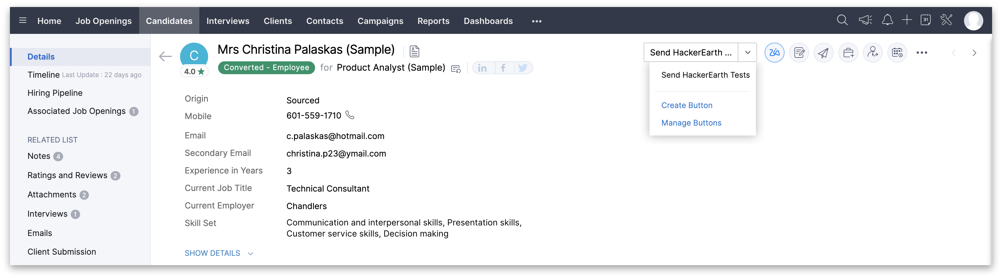
Task: Open the Zia assistant icon
Action: pyautogui.click(x=774, y=53)
